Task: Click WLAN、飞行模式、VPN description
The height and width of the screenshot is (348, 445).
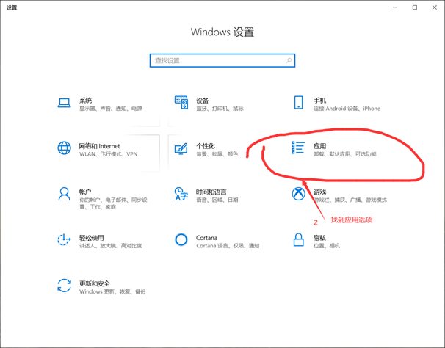Action: (x=108, y=154)
